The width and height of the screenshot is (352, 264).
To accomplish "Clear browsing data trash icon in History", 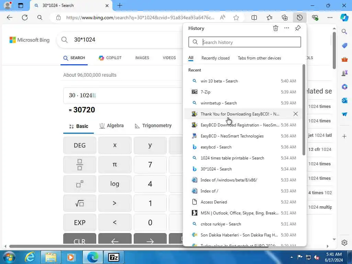I will (x=276, y=28).
